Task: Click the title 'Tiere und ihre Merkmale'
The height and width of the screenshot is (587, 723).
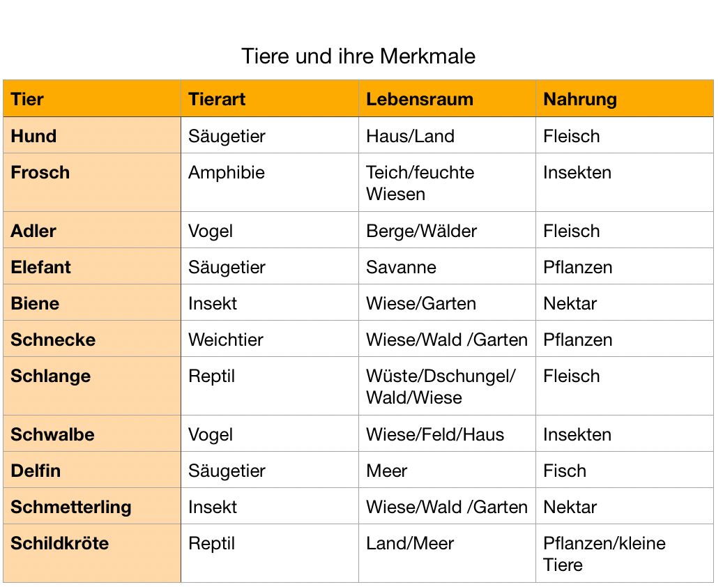Action: 358,56
